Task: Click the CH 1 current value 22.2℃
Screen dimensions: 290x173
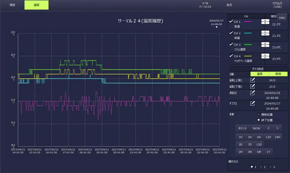Action: [276, 24]
